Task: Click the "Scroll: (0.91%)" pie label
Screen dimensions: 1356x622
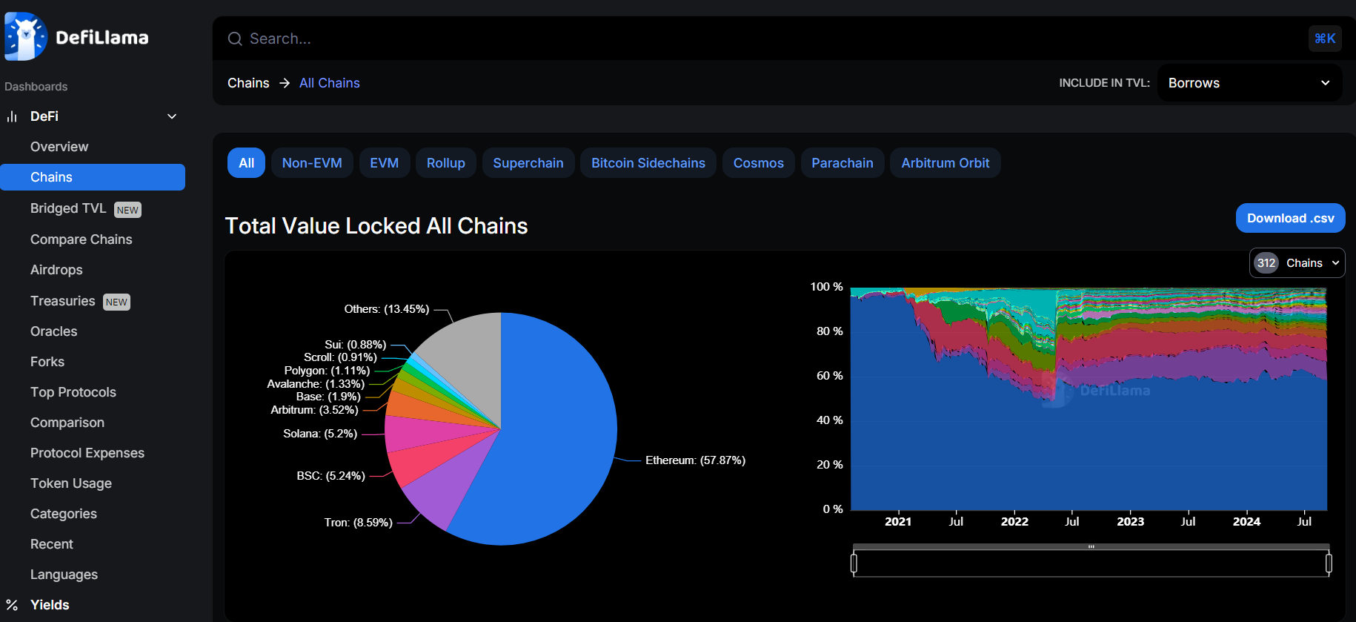Action: 340,357
